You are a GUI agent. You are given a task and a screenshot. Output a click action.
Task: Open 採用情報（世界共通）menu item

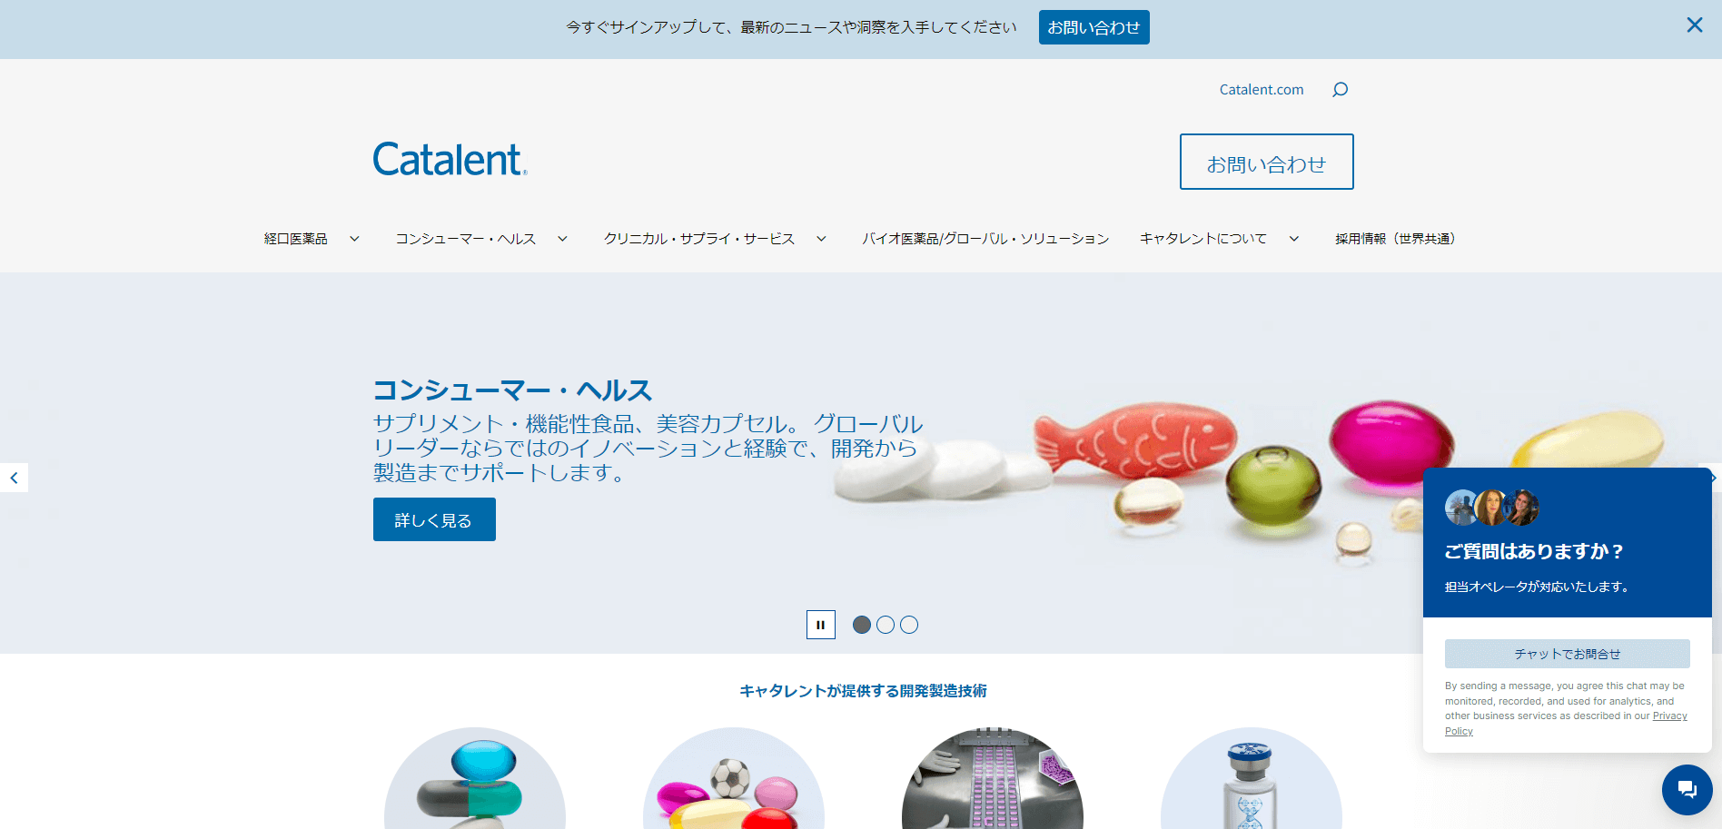pyautogui.click(x=1395, y=239)
